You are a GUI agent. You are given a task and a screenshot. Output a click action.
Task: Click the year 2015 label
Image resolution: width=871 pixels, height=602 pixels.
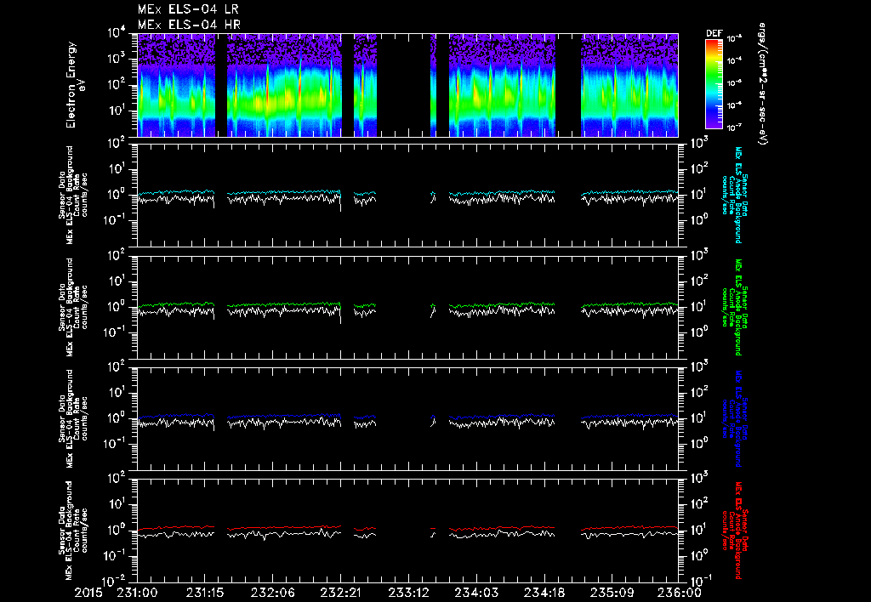pos(88,593)
